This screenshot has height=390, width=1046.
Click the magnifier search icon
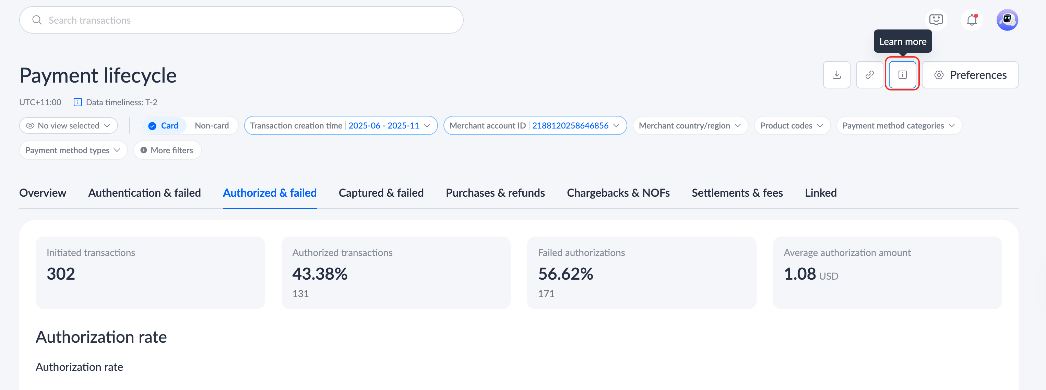37,20
